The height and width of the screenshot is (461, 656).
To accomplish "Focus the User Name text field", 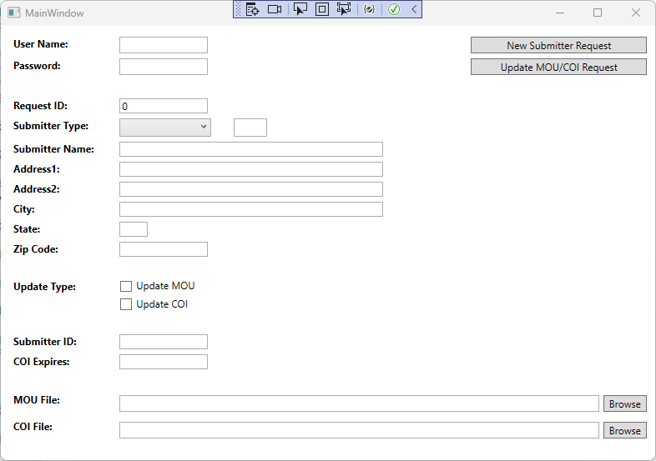I will pyautogui.click(x=164, y=45).
